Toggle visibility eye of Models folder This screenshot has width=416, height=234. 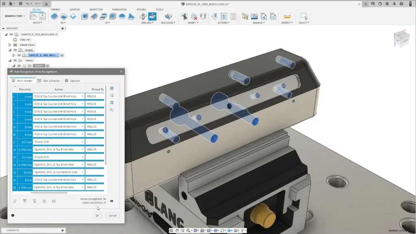coord(15,50)
